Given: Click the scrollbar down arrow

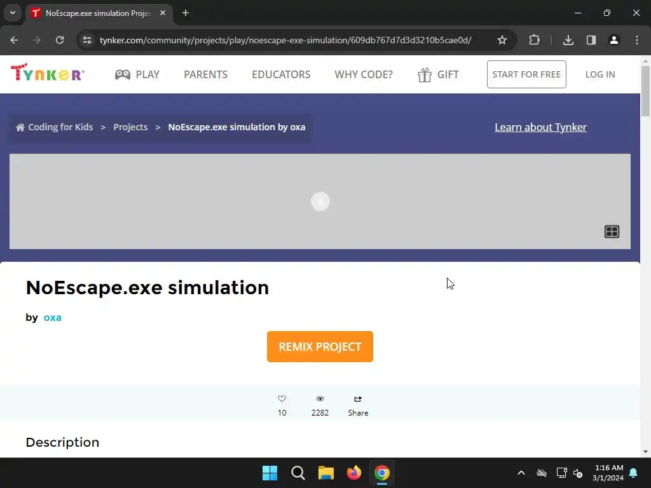Looking at the screenshot, I should click(x=645, y=452).
